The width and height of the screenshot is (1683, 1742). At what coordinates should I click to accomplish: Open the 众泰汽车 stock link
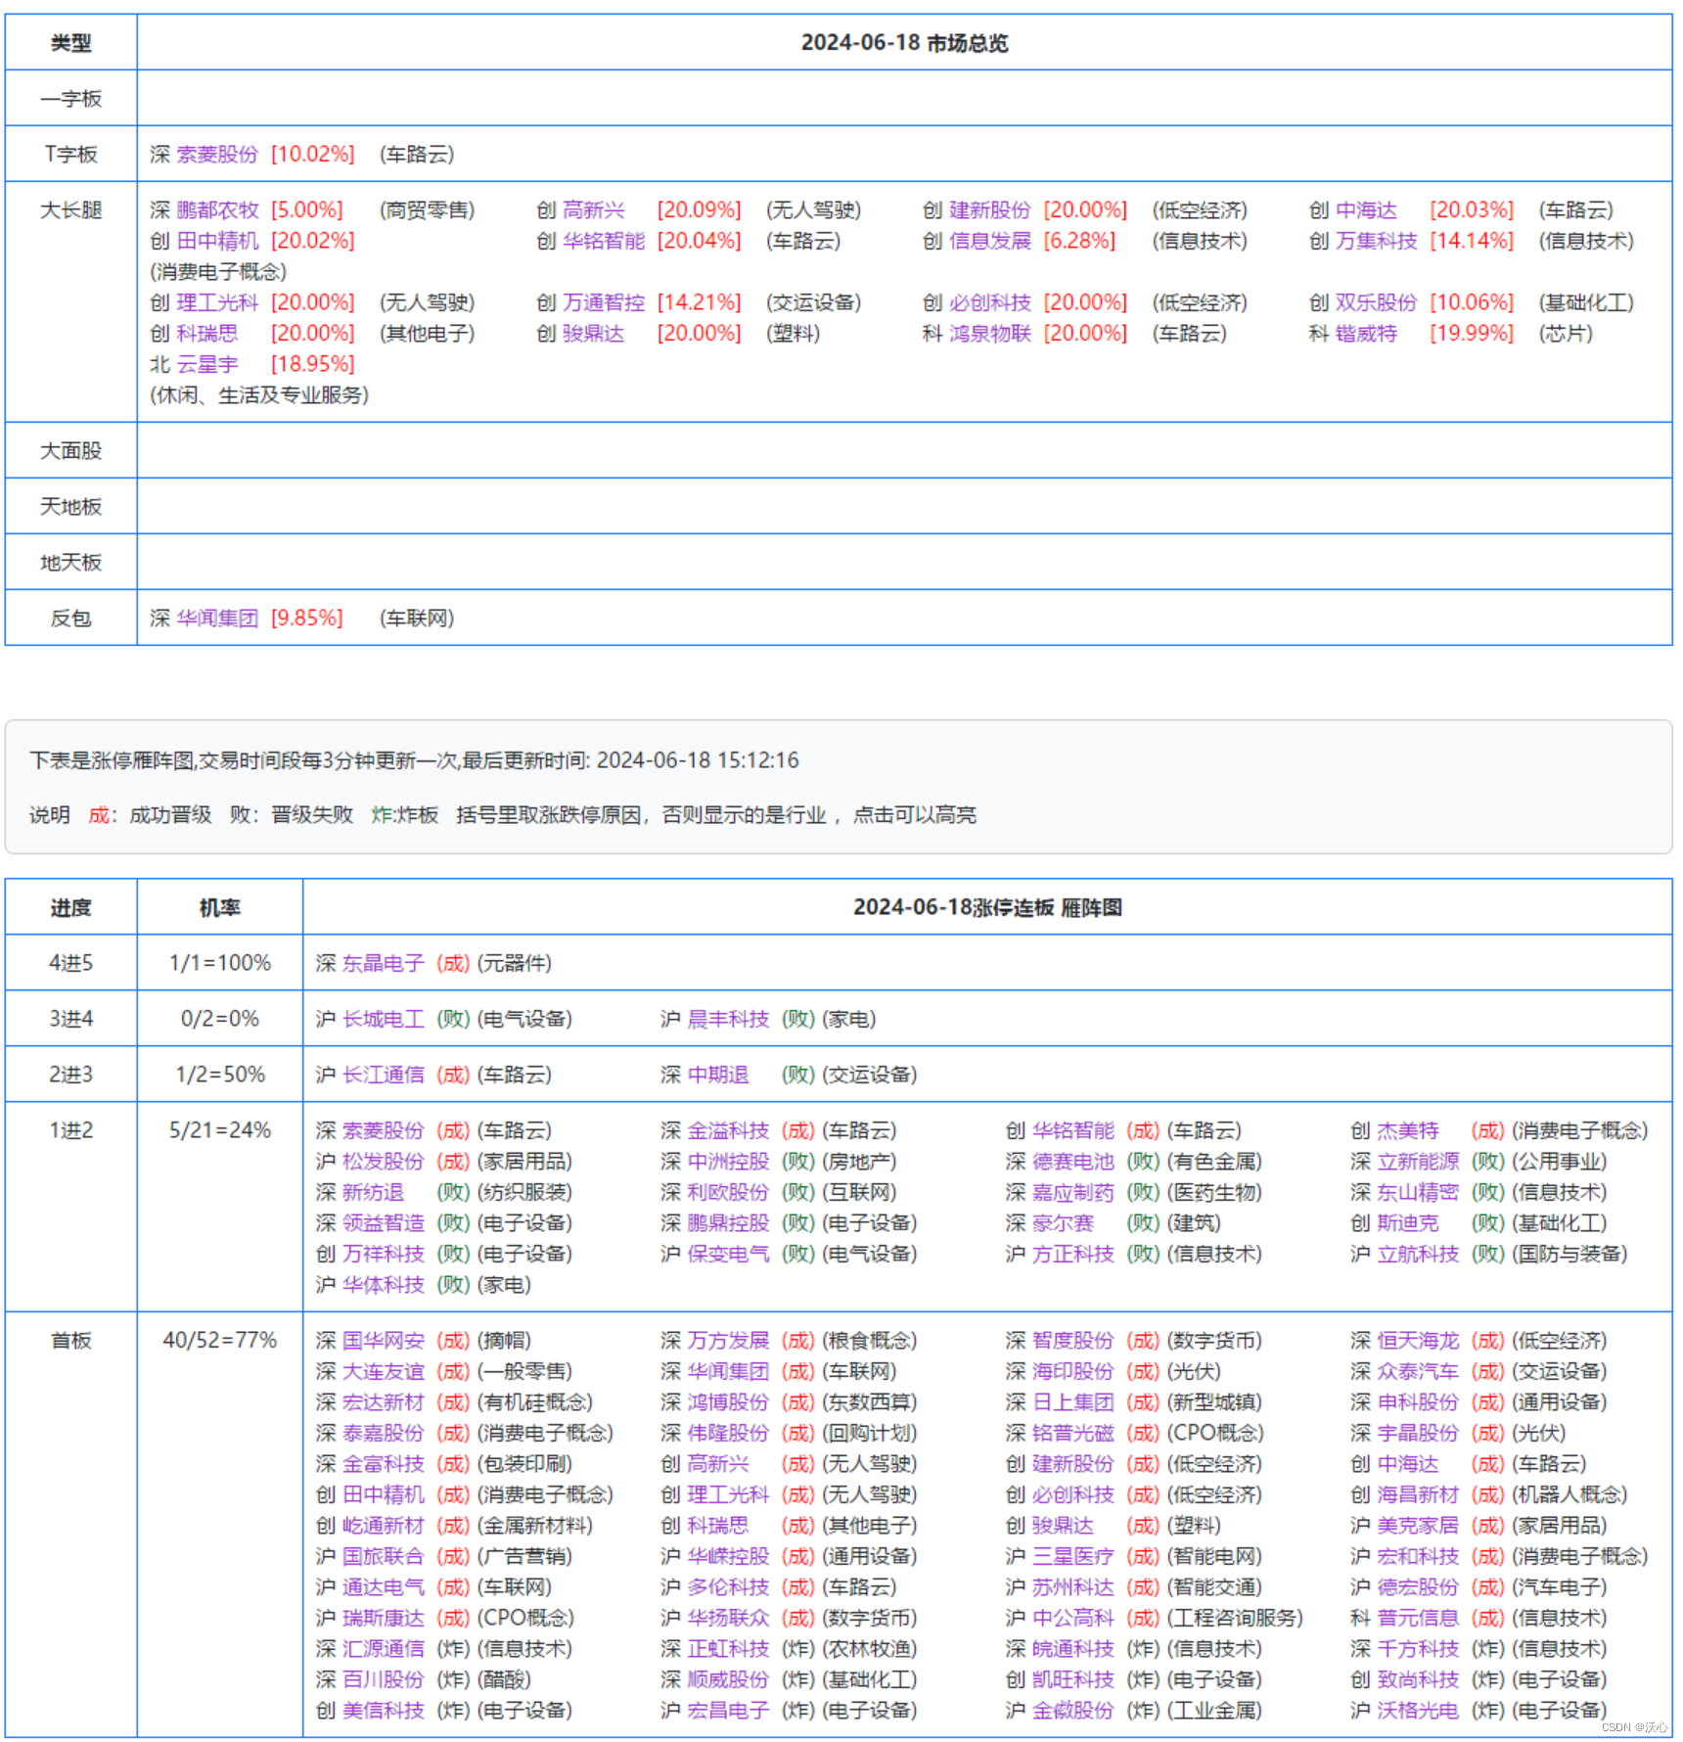tap(1418, 1371)
